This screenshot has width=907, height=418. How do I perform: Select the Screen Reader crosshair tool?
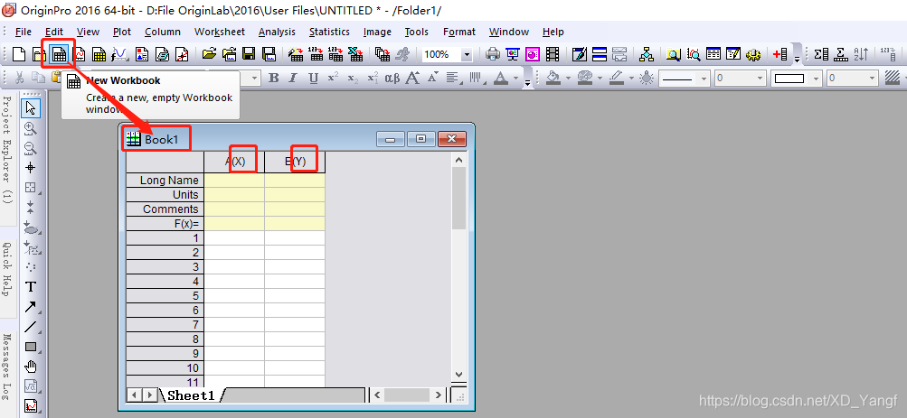click(x=31, y=168)
